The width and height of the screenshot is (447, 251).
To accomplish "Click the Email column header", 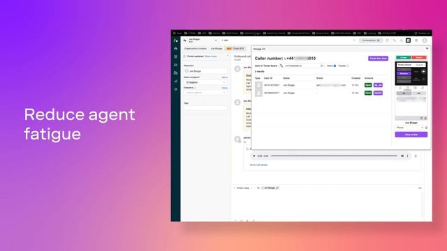I will pyautogui.click(x=320, y=78).
